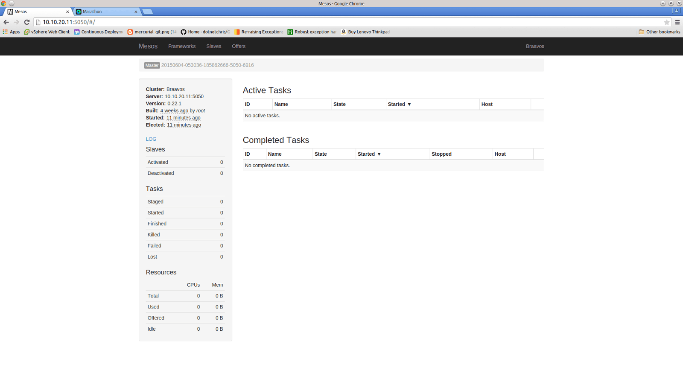Open the LOG link in the sidebar

coord(151,139)
